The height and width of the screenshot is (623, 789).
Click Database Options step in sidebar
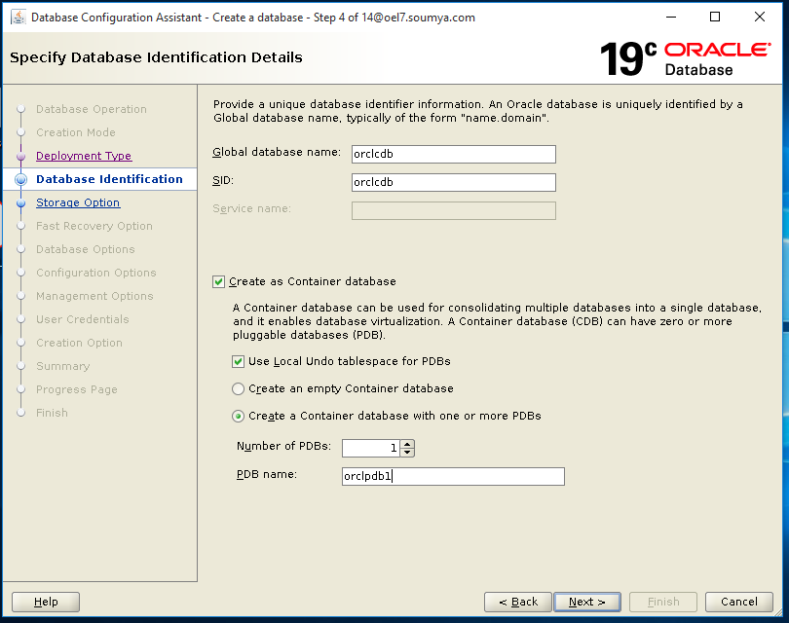coord(85,249)
